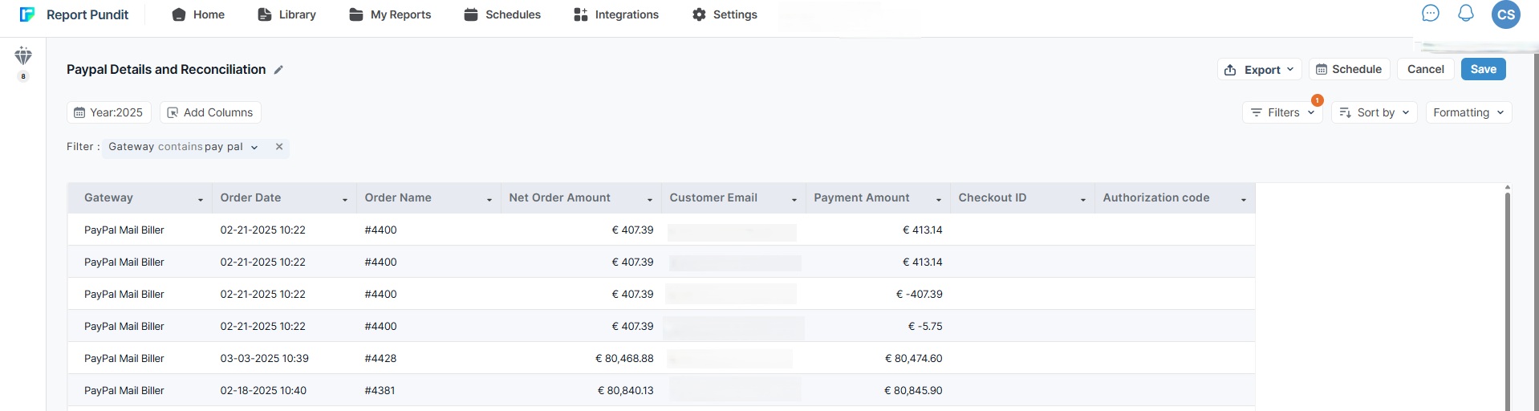Click the net order amount € 80,468.88
This screenshot has width=1539, height=411.
(x=624, y=358)
